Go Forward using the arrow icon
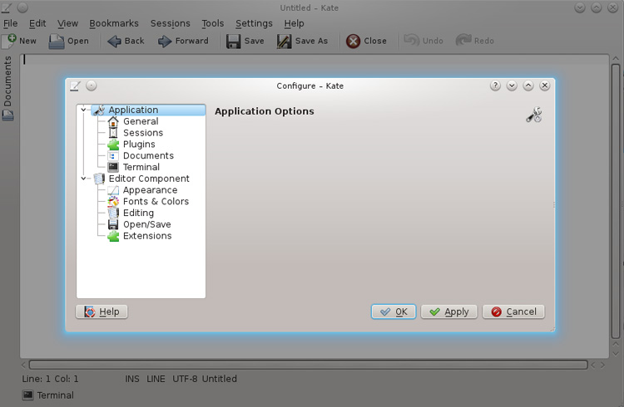 165,41
